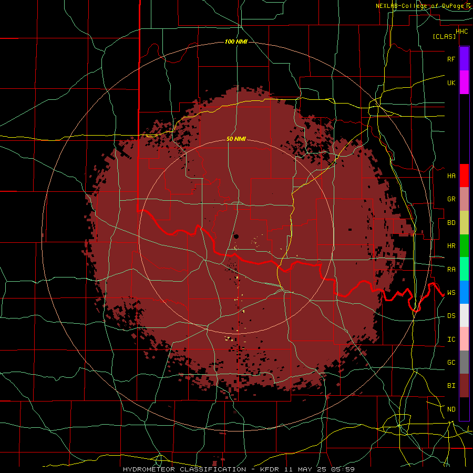This screenshot has height=473, width=473.
Task: Click the RA legend label text
Action: pyautogui.click(x=451, y=269)
